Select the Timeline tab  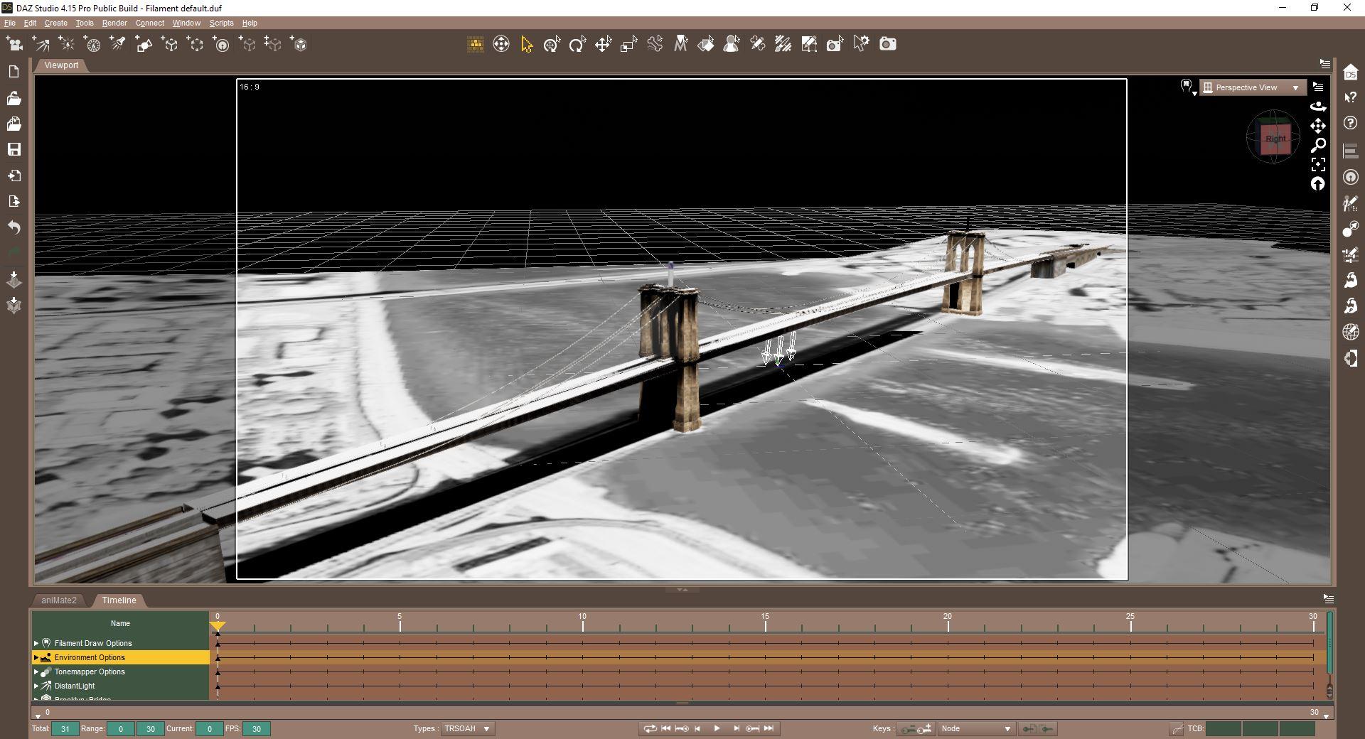119,600
